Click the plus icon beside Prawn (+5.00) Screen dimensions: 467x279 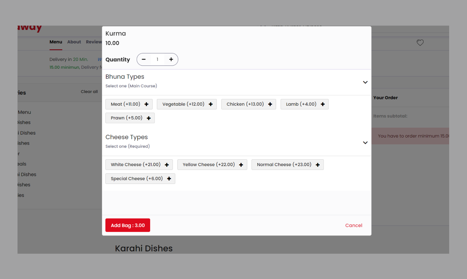pos(149,118)
